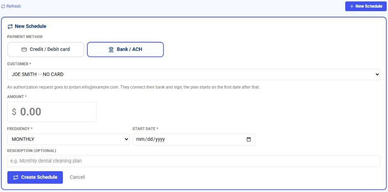Click the START DATE label

pos(145,129)
